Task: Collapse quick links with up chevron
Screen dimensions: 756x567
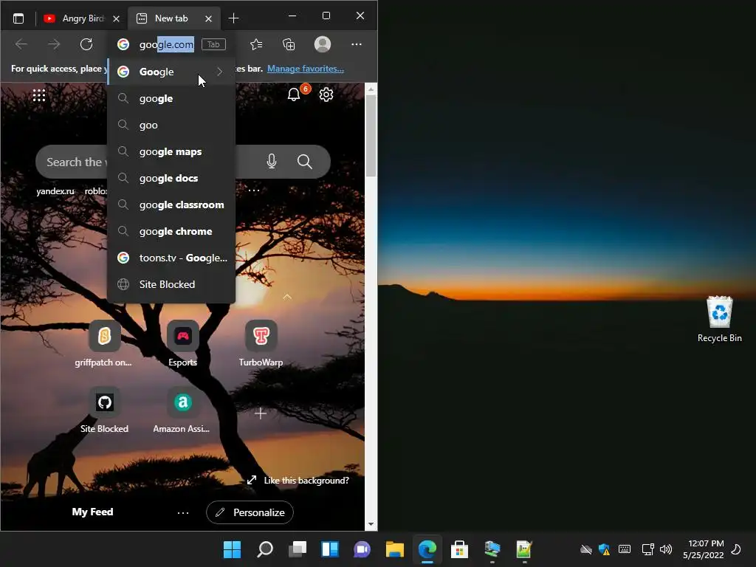Action: [287, 297]
